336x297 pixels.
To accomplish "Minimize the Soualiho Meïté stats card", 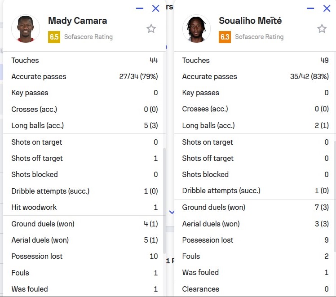I will pyautogui.click(x=310, y=8).
